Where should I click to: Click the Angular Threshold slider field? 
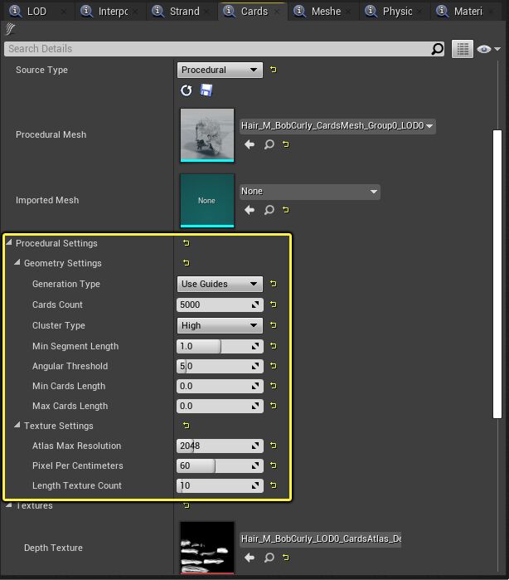pyautogui.click(x=220, y=366)
